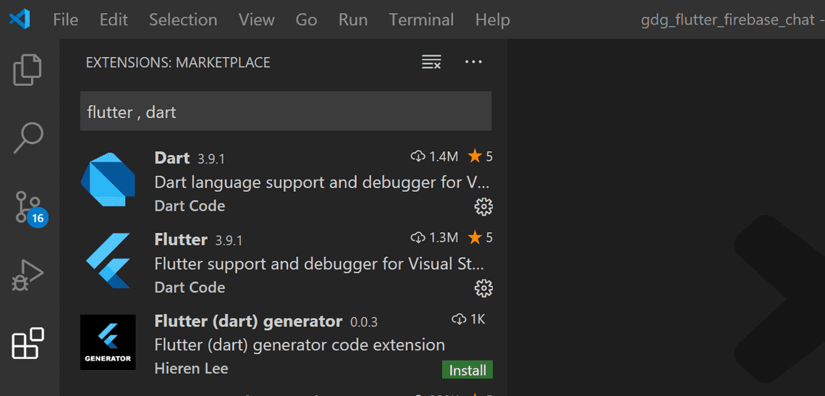The width and height of the screenshot is (825, 396).
Task: Open manage gear for Dart extension
Action: click(x=483, y=206)
